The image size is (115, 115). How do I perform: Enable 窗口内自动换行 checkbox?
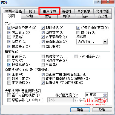(9, 95)
